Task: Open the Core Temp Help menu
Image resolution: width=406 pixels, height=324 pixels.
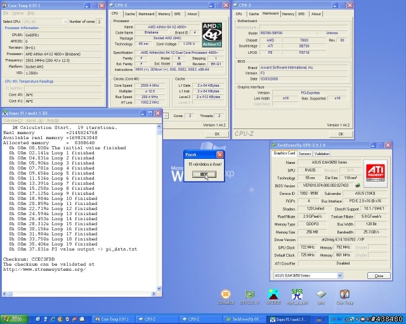Action: pos(30,13)
